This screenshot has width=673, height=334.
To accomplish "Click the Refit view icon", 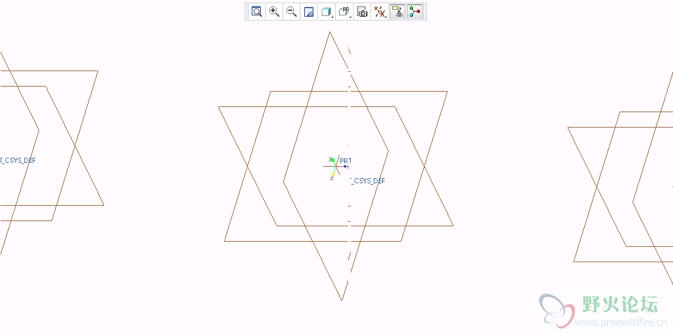I will [x=257, y=12].
